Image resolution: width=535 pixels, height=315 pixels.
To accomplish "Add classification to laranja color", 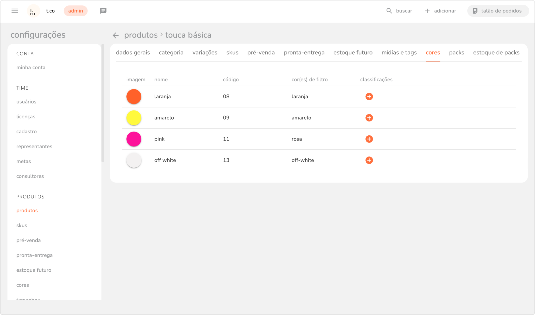I will point(369,97).
